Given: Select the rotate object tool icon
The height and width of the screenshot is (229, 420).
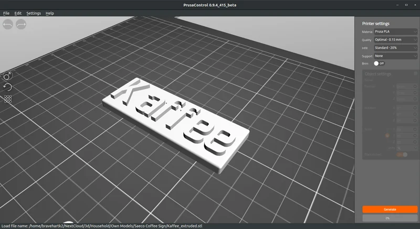Looking at the screenshot, I should click(8, 88).
